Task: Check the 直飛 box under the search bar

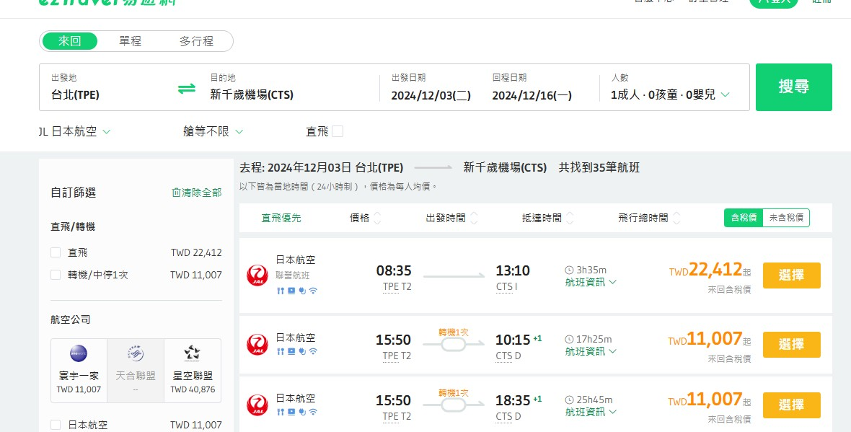Action: [x=338, y=131]
